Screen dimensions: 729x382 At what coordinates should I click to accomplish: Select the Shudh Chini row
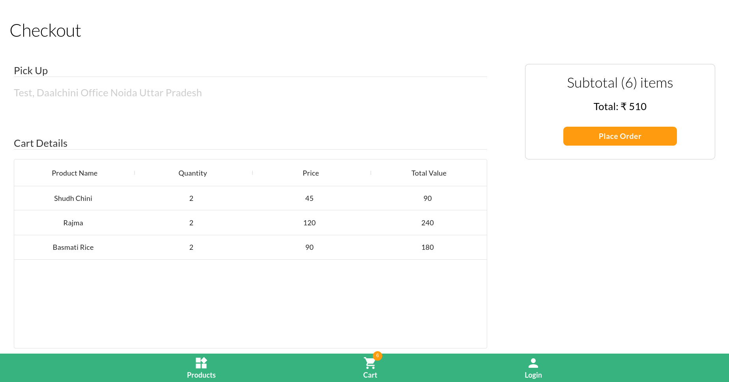[250, 198]
